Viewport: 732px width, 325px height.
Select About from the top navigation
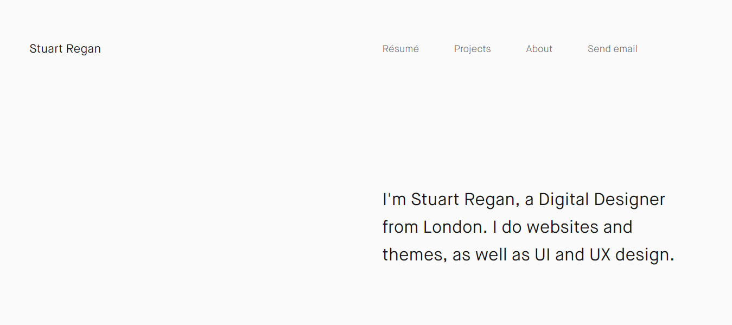point(539,49)
